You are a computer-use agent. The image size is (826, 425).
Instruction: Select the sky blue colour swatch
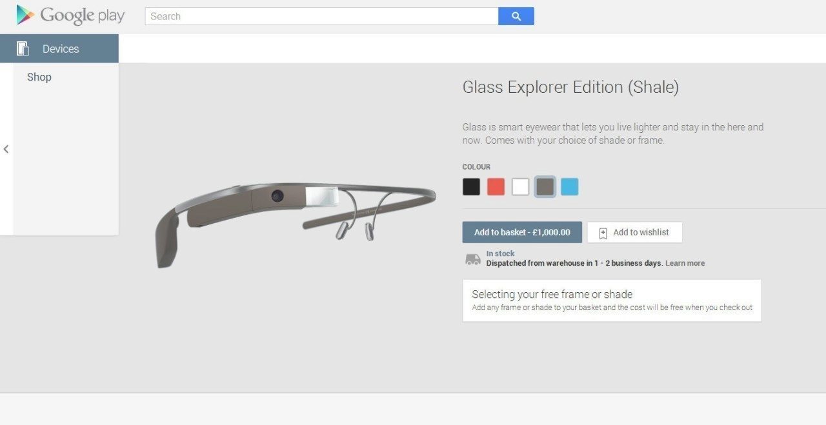pos(570,187)
